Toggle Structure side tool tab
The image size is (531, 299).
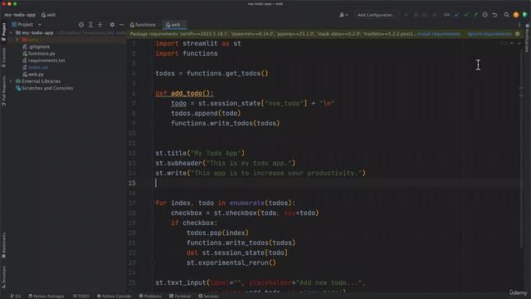(x=3, y=277)
